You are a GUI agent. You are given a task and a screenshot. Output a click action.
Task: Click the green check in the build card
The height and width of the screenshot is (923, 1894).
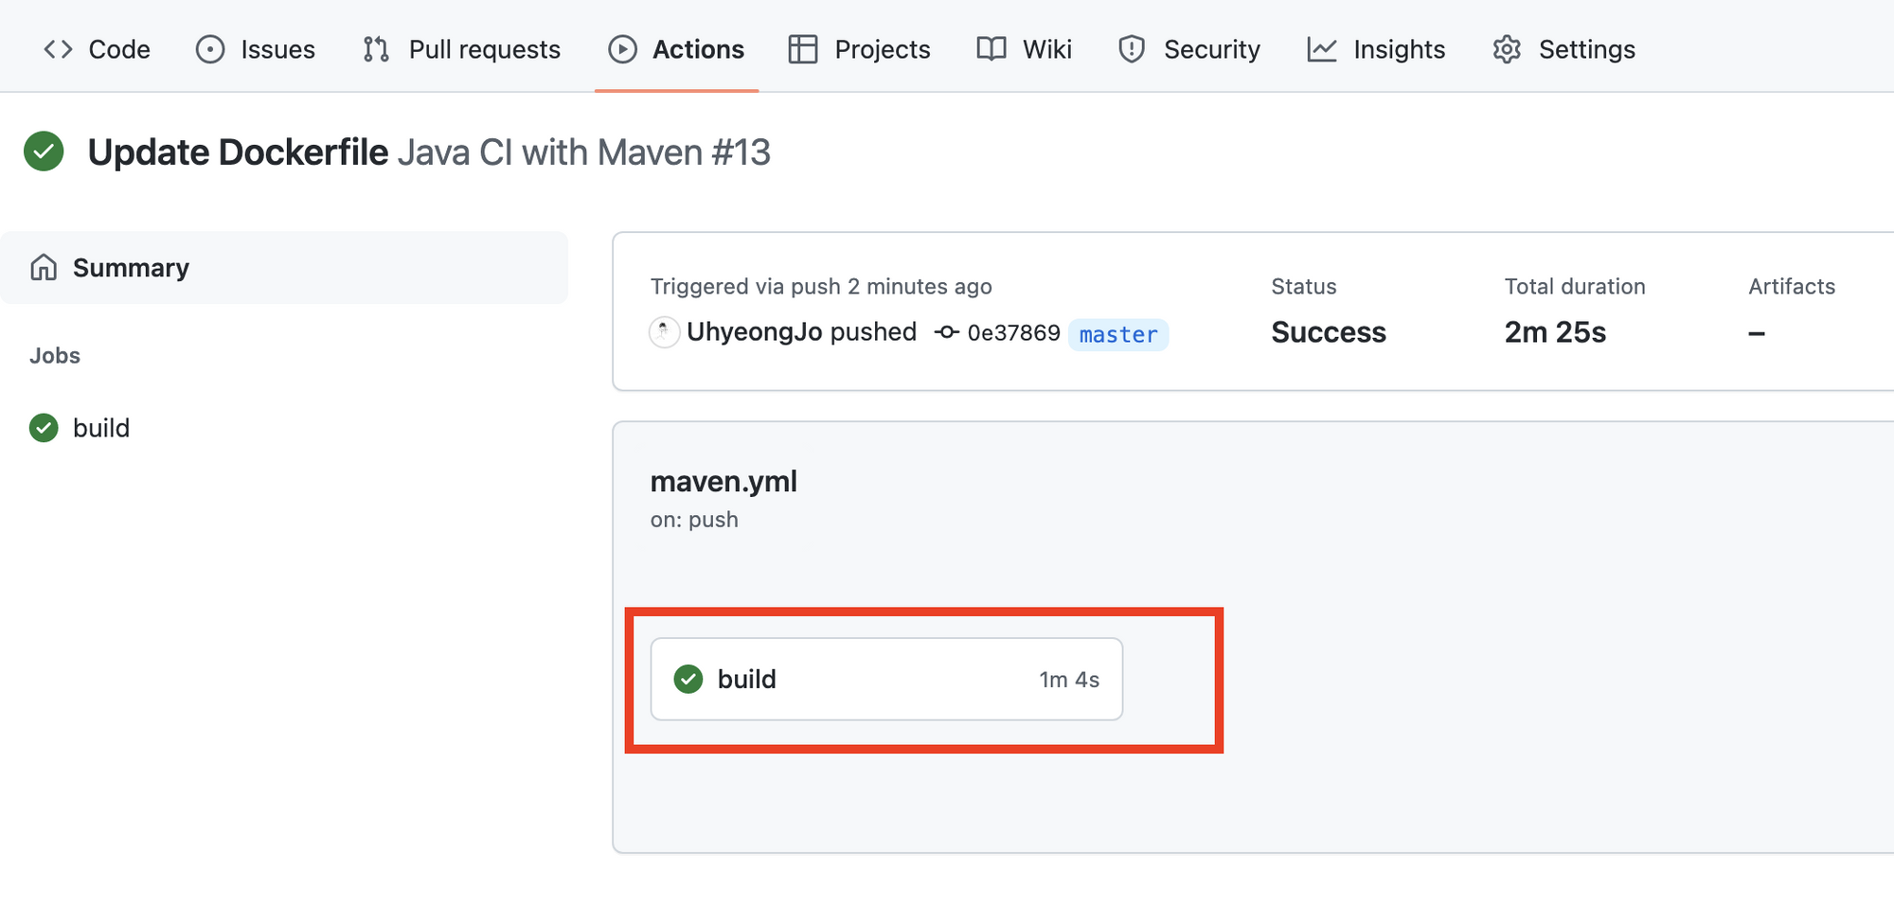tap(688, 679)
